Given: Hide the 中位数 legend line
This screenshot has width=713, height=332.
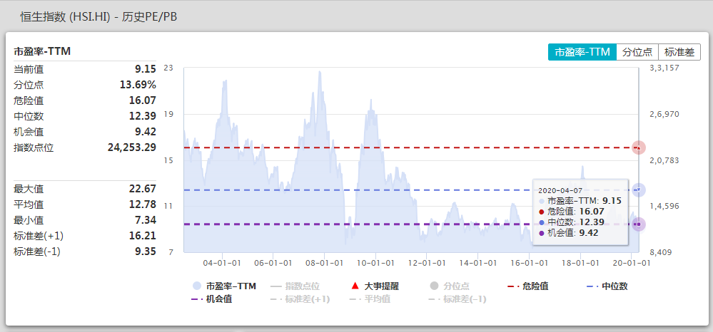Looking at the screenshot, I should click(607, 286).
